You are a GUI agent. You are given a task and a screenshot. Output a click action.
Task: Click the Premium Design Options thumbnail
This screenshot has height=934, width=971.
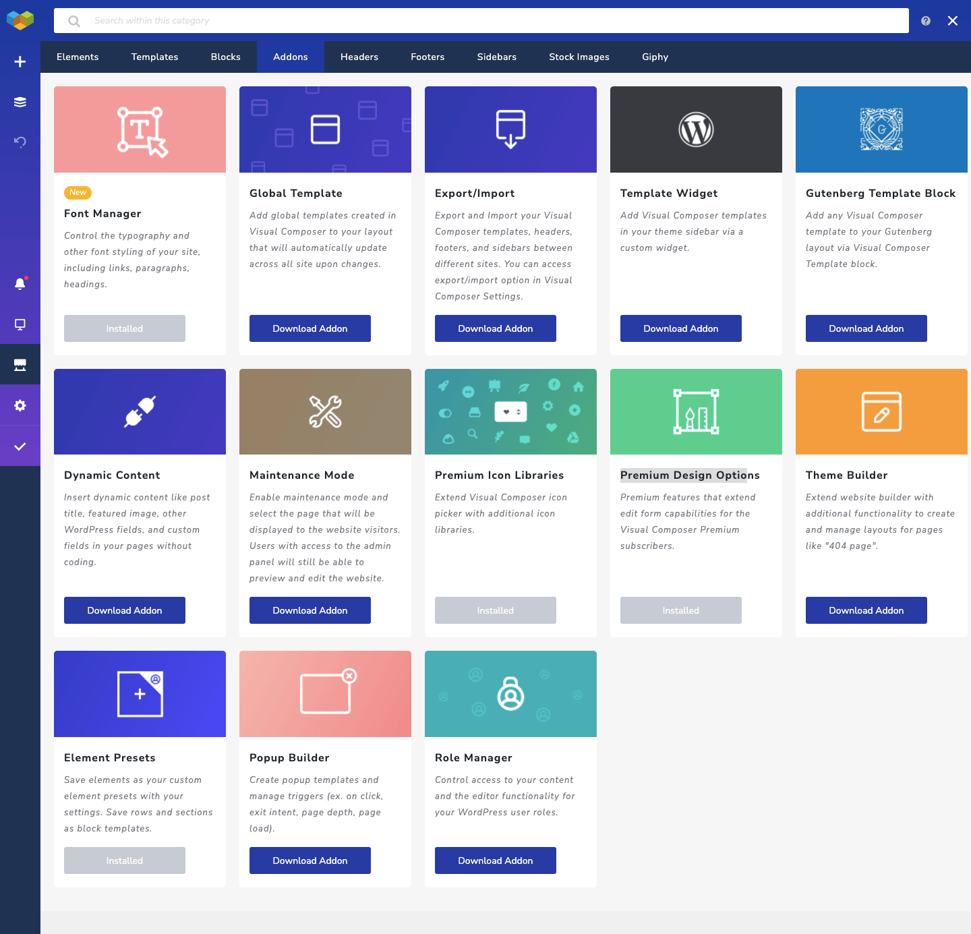(696, 411)
